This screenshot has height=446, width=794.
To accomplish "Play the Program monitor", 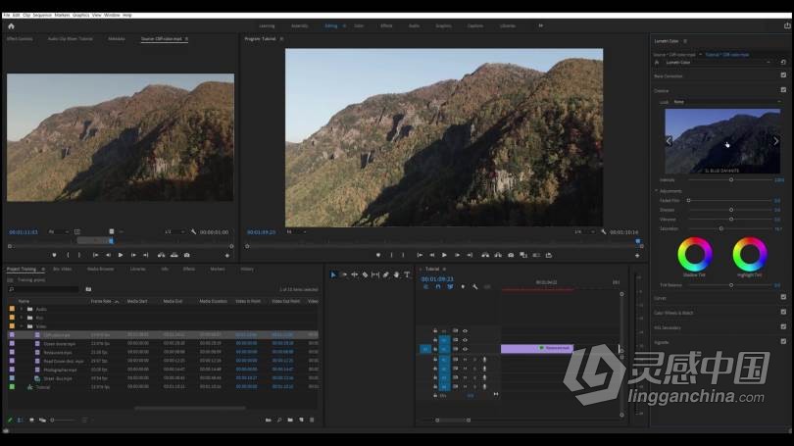I will (x=444, y=255).
